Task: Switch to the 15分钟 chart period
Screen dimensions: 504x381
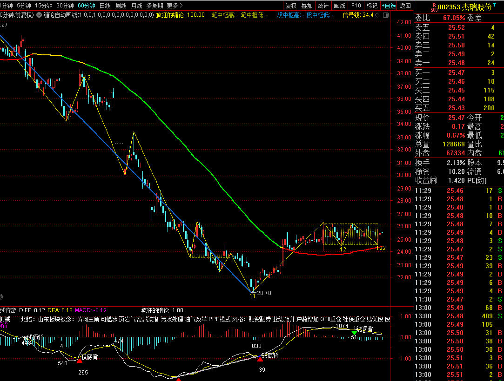Action: click(x=43, y=6)
